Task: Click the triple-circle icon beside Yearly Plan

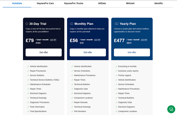Action: coord(116,24)
